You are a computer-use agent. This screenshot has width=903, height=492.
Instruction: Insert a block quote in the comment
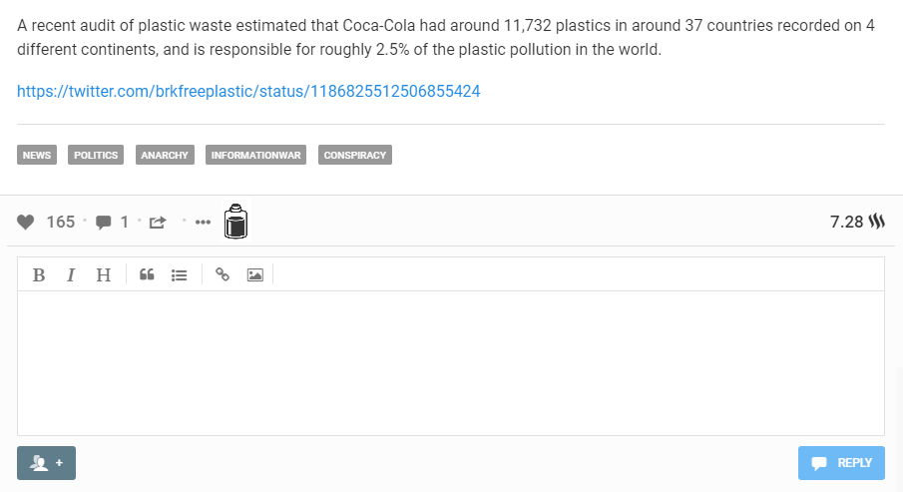(147, 274)
